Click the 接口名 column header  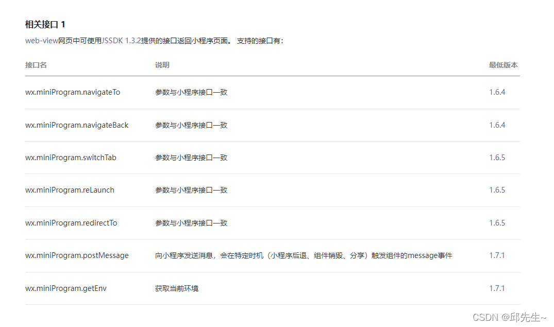(36, 65)
